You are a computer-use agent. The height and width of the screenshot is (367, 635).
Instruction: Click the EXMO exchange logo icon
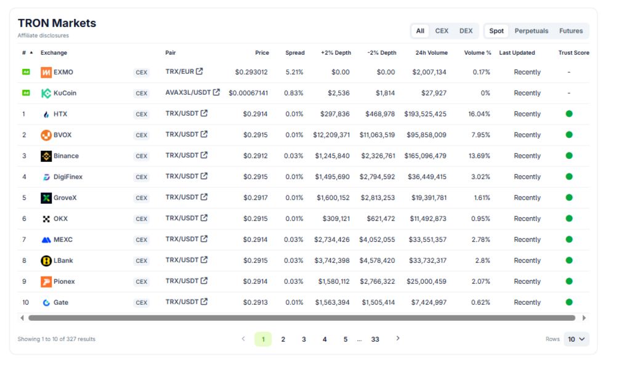[x=46, y=72]
